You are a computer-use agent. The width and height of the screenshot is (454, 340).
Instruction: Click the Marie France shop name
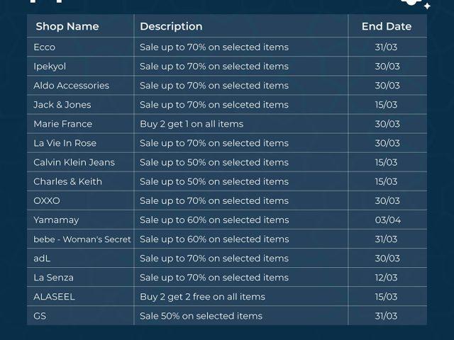62,124
